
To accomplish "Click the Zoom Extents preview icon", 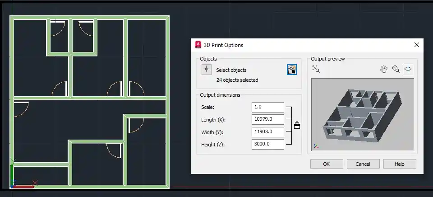I will point(316,69).
